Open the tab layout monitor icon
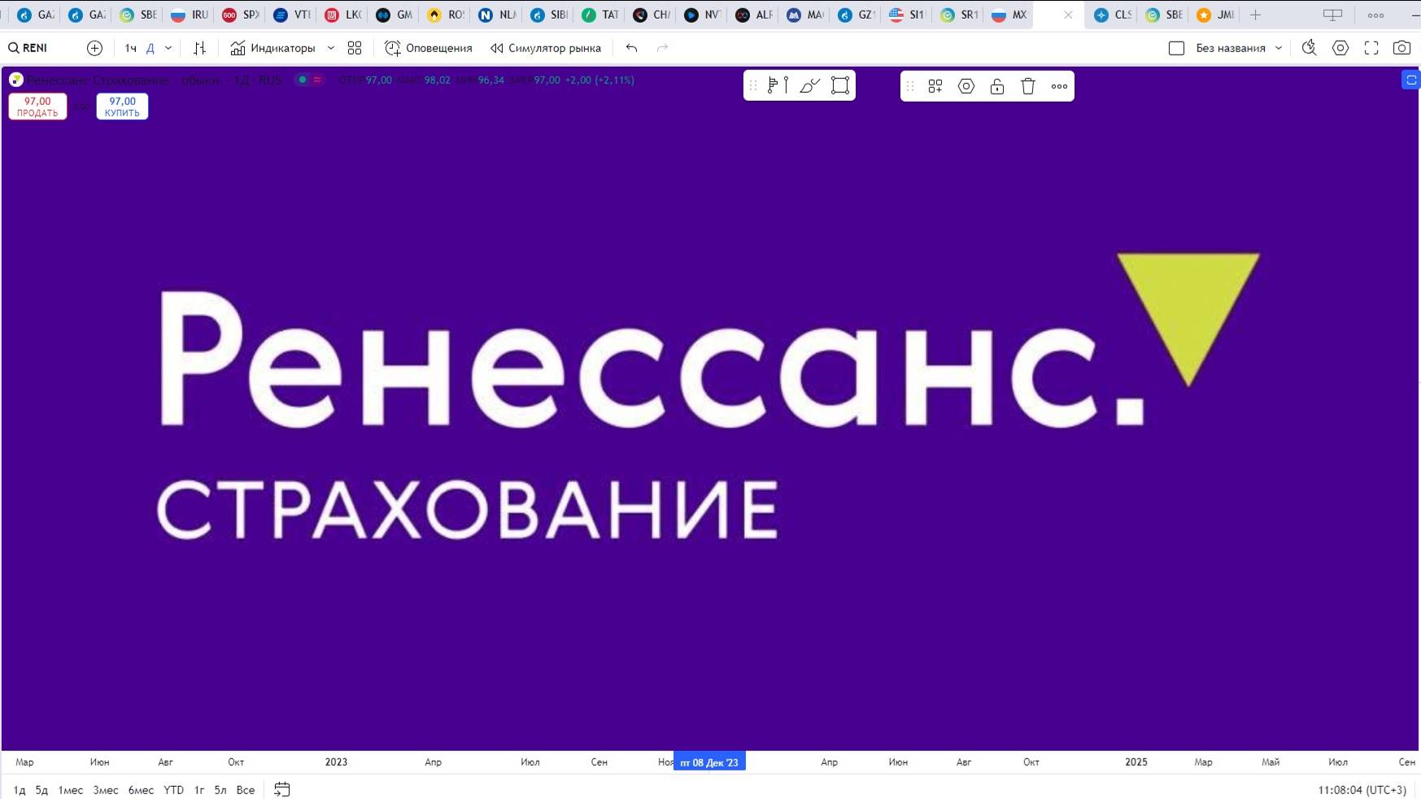 click(1333, 15)
